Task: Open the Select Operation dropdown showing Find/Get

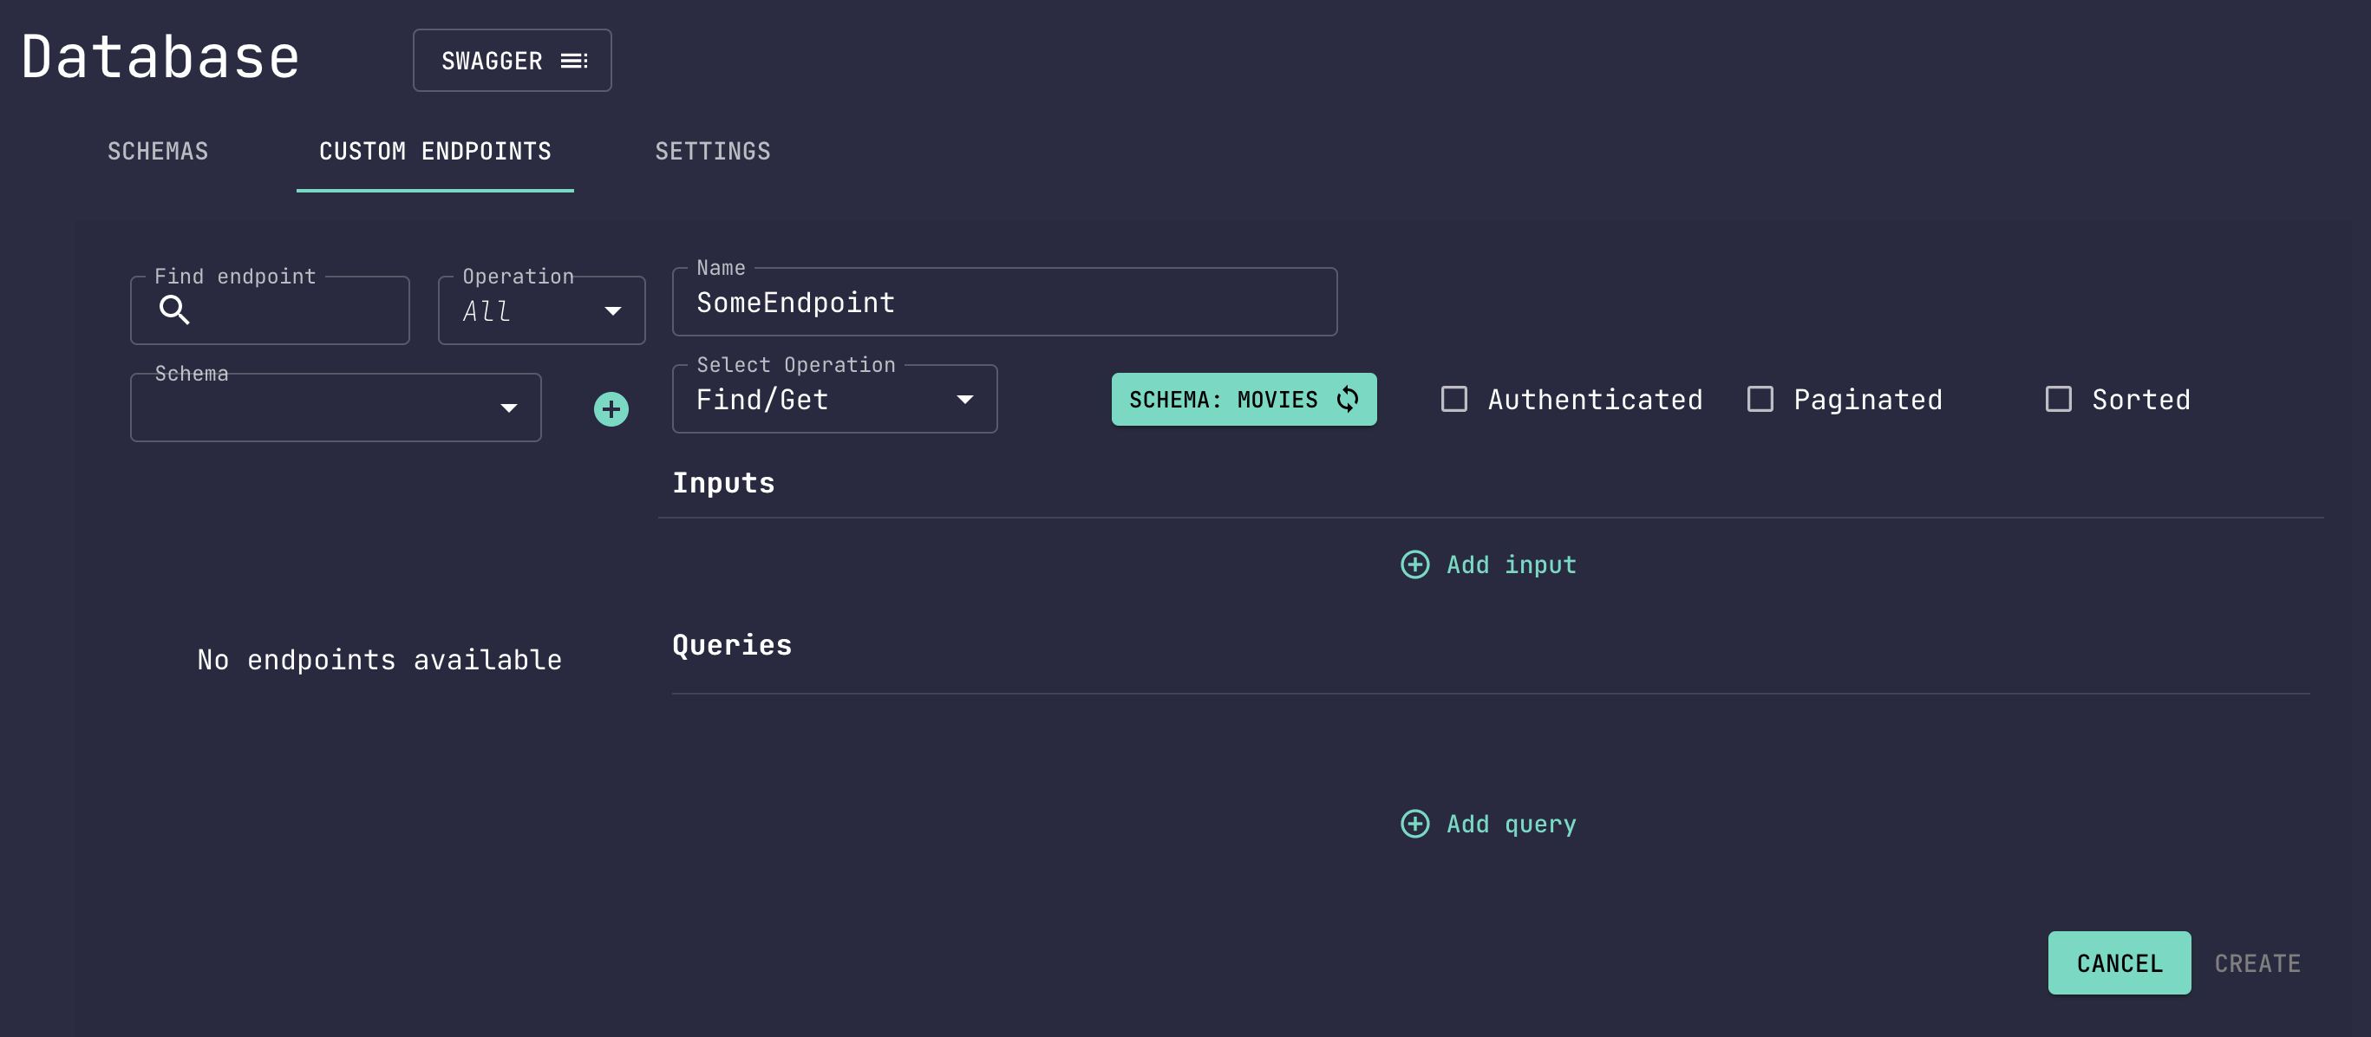Action: (x=835, y=400)
